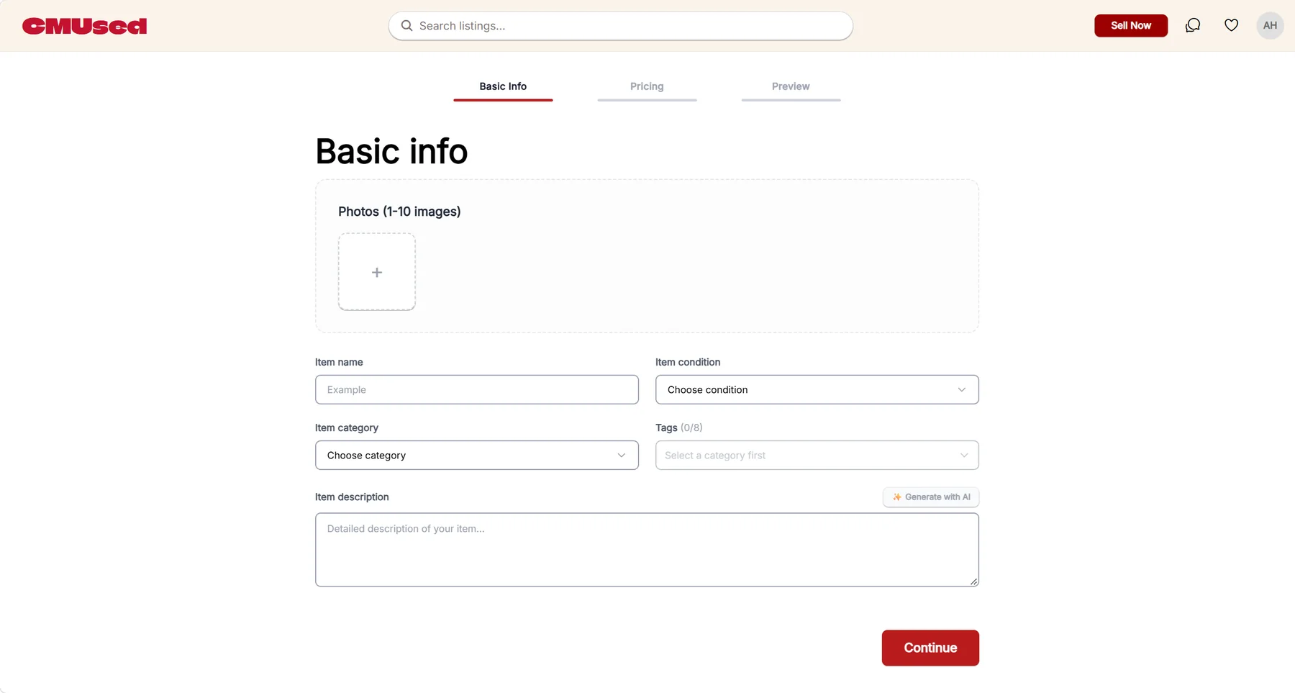Click the Basic info heading
The image size is (1295, 693).
click(x=391, y=151)
